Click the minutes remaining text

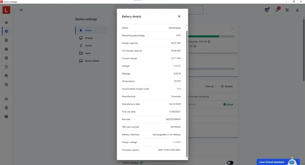coord(198,96)
